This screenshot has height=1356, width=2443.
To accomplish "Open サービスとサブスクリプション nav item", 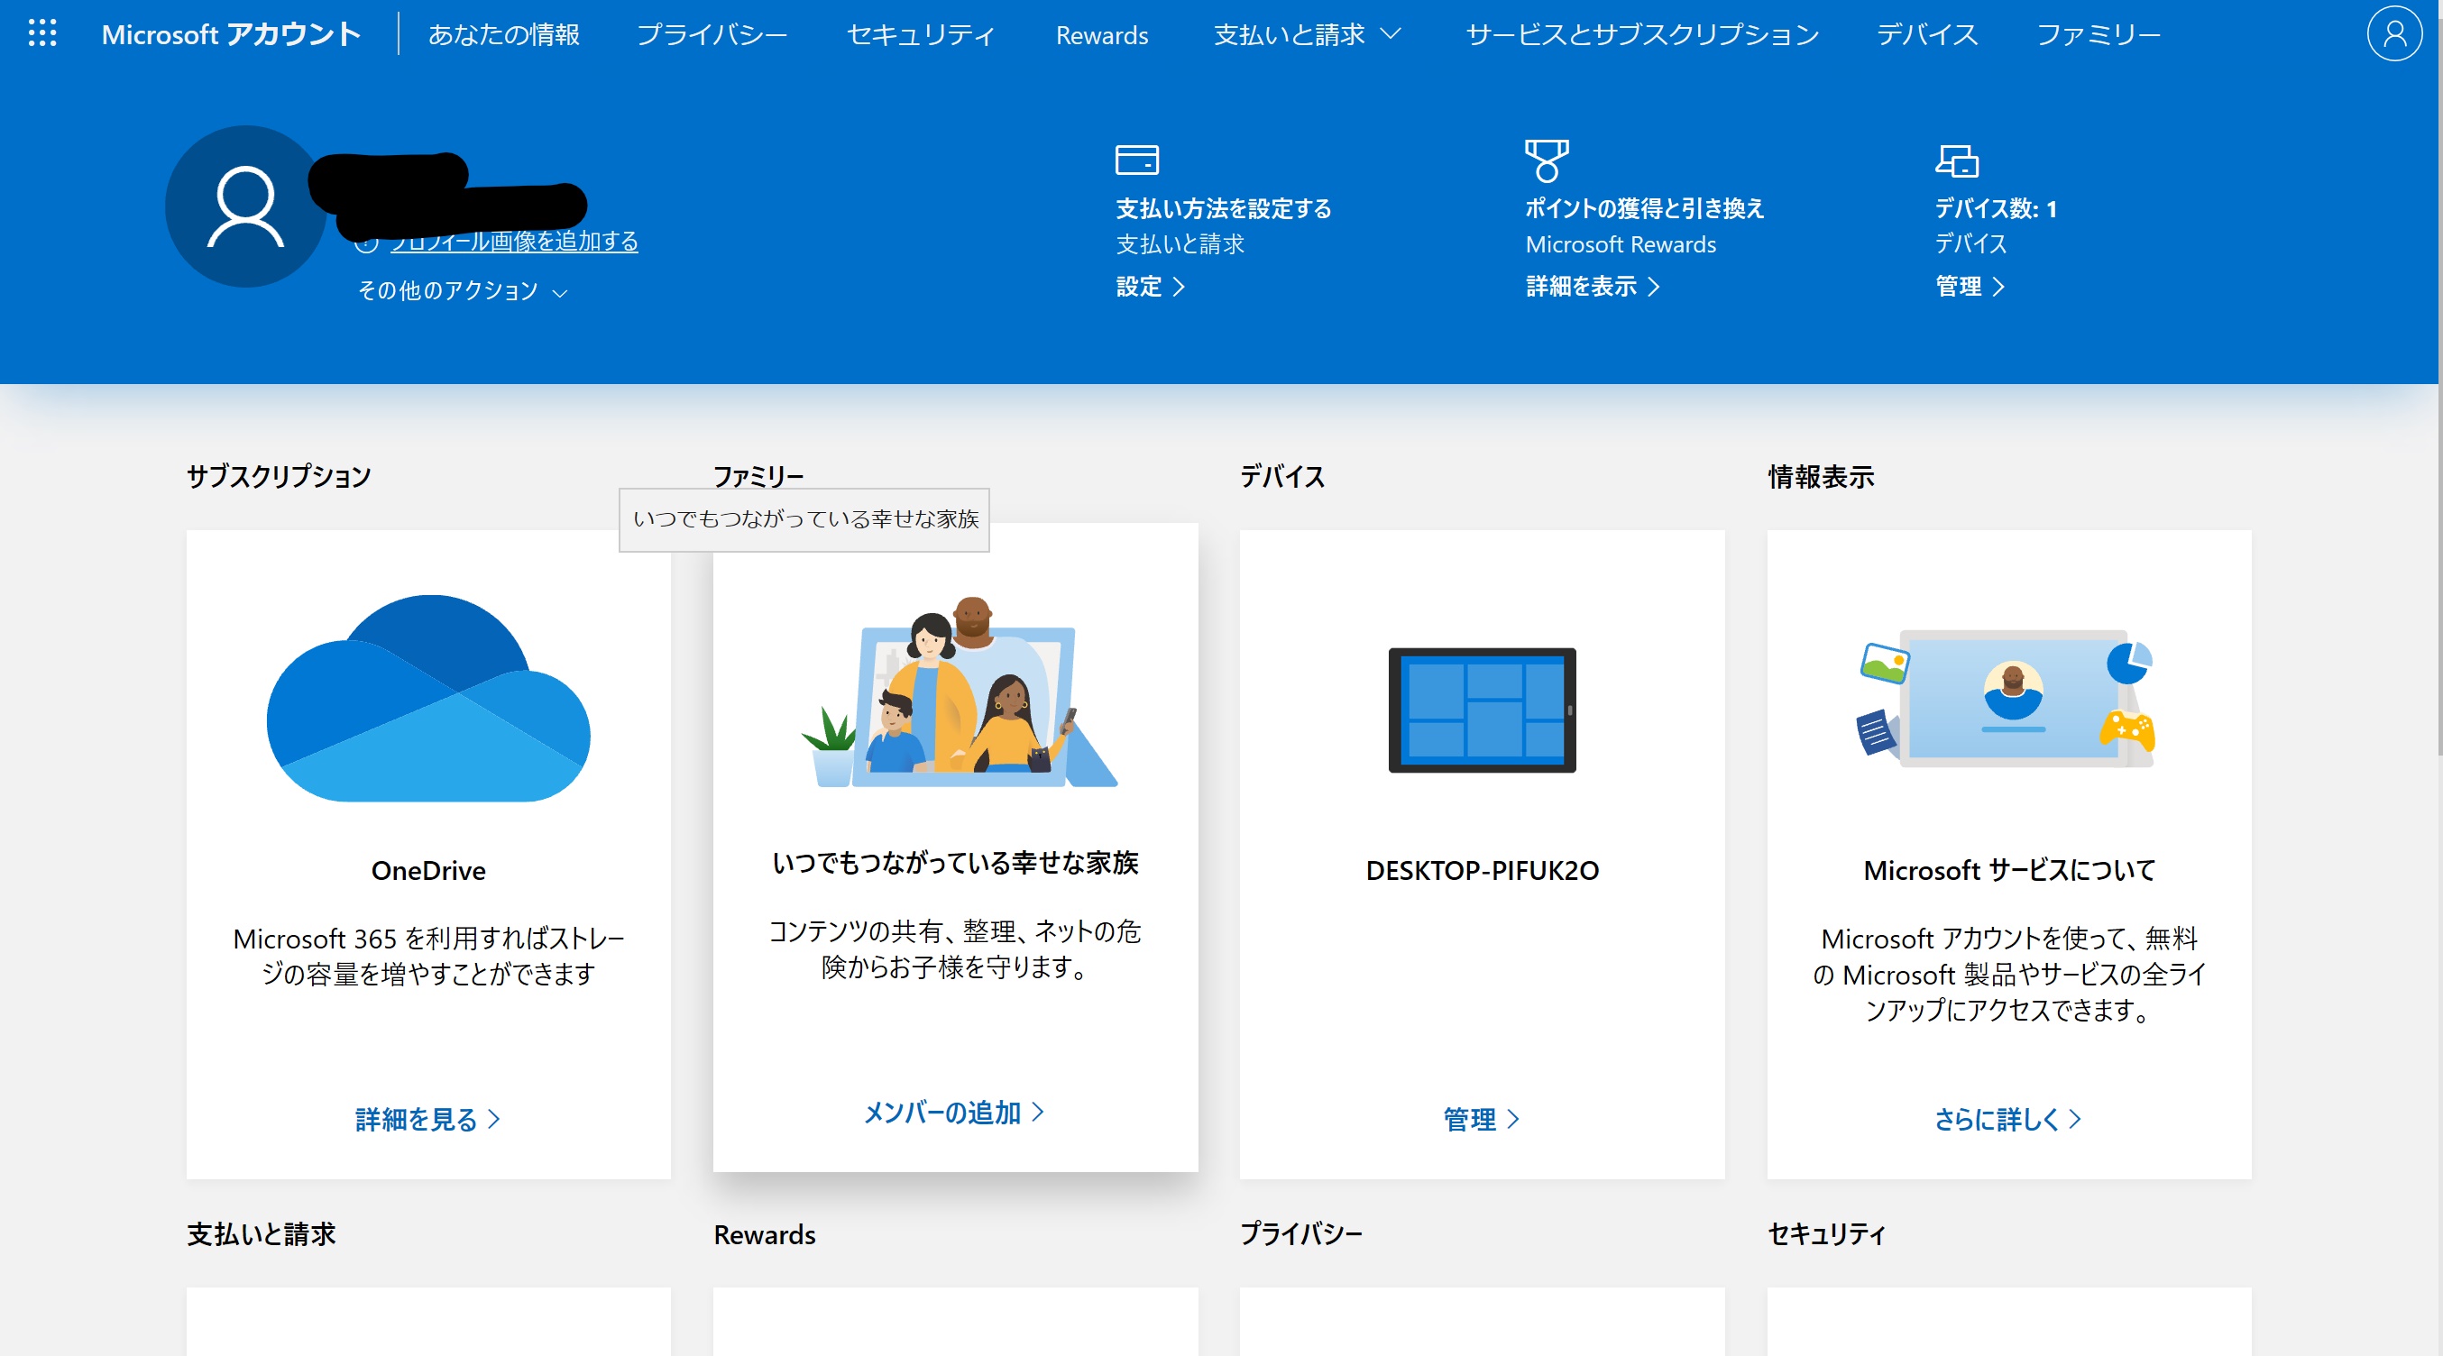I will (x=1641, y=35).
